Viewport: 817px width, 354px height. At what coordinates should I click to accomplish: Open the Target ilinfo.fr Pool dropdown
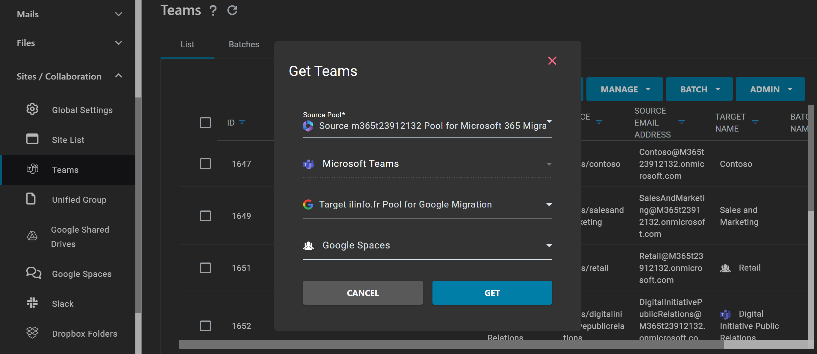427,205
